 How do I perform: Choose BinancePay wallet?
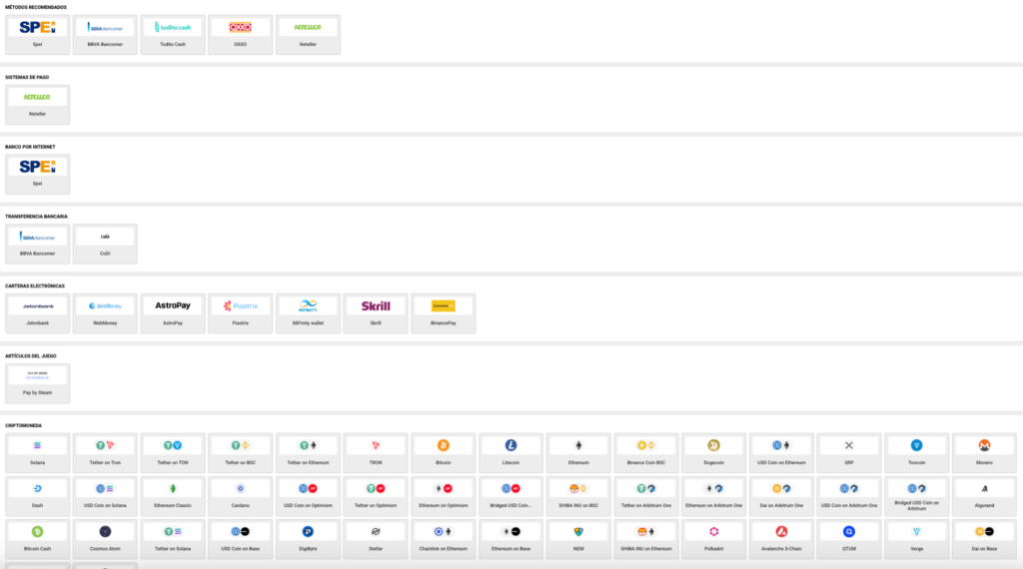443,313
